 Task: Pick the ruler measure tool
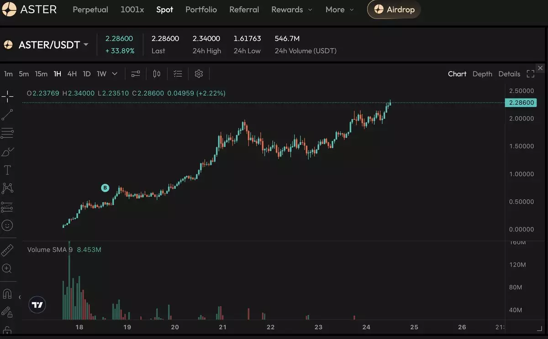pos(7,250)
